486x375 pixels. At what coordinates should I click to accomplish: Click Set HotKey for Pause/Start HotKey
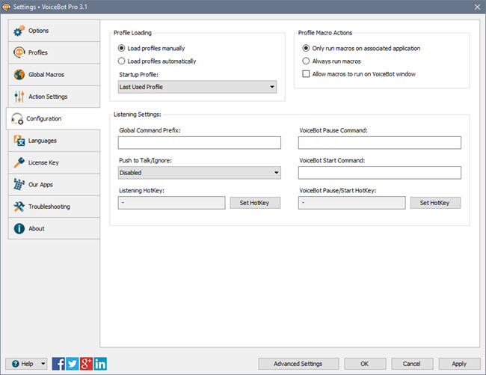point(435,203)
